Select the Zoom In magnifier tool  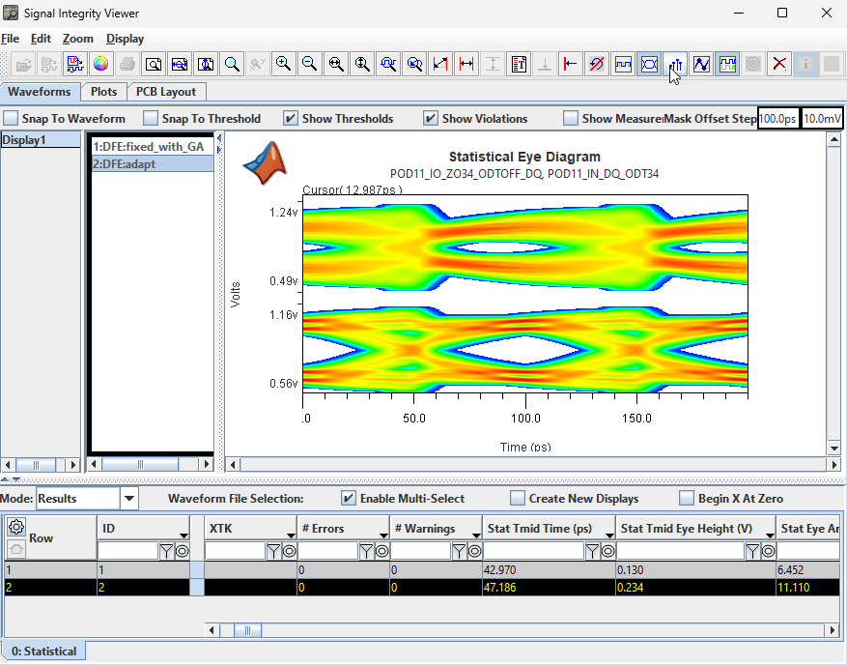[x=283, y=64]
